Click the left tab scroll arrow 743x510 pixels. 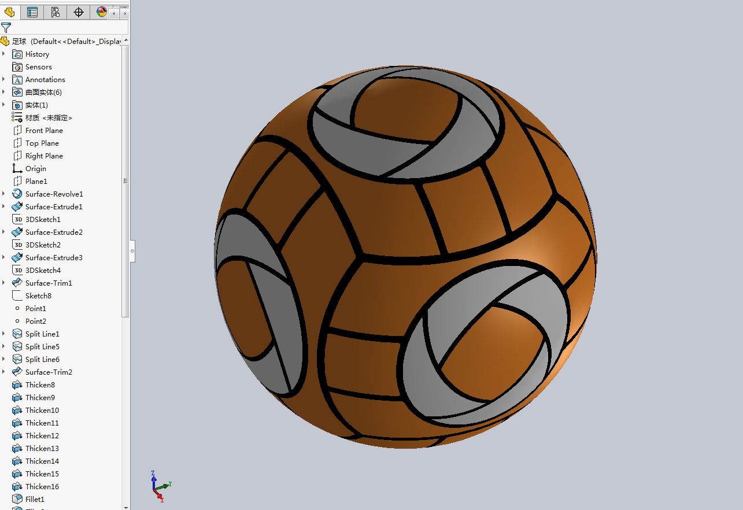coord(114,13)
